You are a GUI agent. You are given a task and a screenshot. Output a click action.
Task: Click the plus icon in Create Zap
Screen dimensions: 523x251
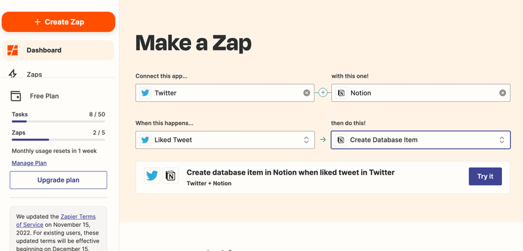coord(37,22)
